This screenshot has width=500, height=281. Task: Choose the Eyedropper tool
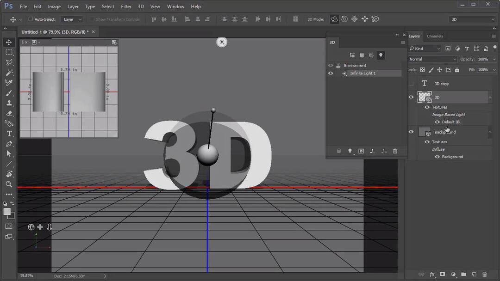[x=9, y=83]
